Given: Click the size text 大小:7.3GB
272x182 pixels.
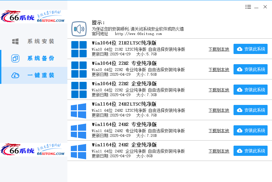Looking at the screenshot, I should [147, 95].
